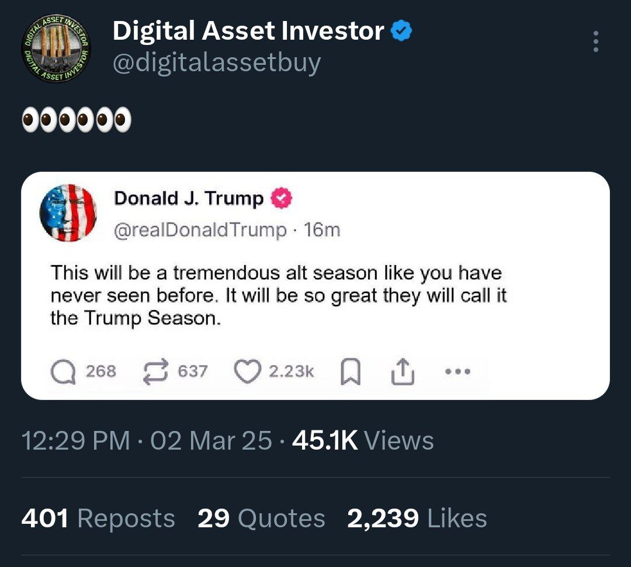Click the reply bubble icon showing 268
This screenshot has height=567, width=631.
[63, 371]
